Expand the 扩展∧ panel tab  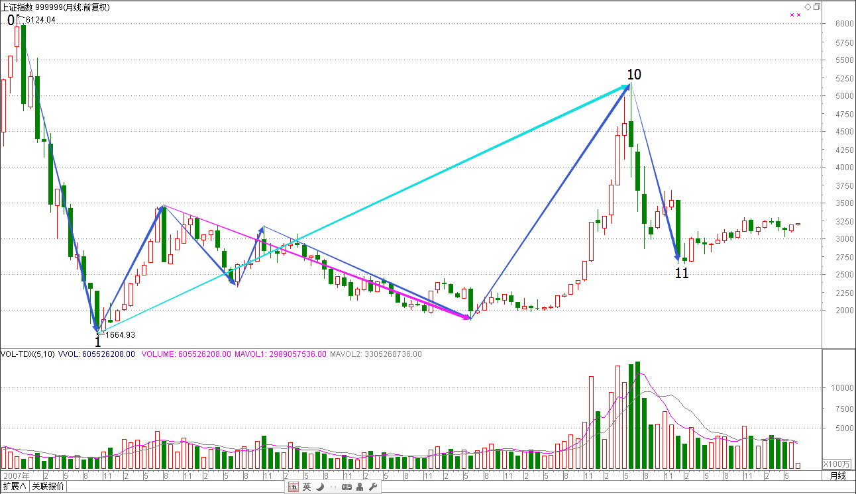(x=14, y=487)
